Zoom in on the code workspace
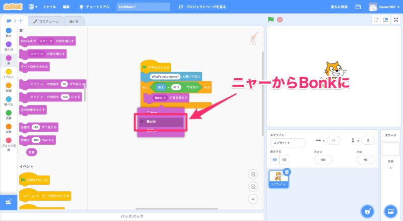This screenshot has height=221, width=403. tap(253, 174)
